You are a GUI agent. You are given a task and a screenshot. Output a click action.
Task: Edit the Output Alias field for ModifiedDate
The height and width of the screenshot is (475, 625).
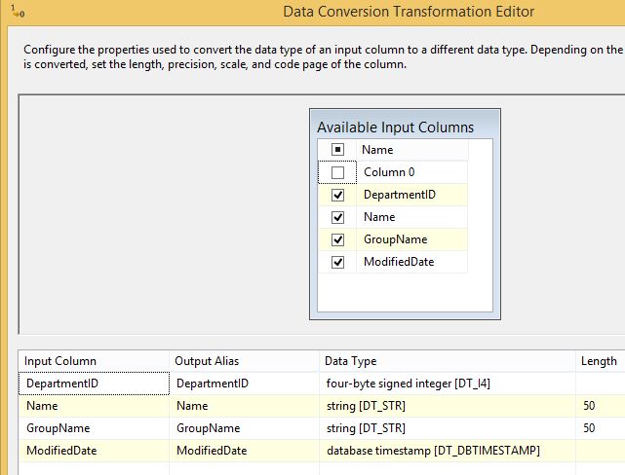244,451
